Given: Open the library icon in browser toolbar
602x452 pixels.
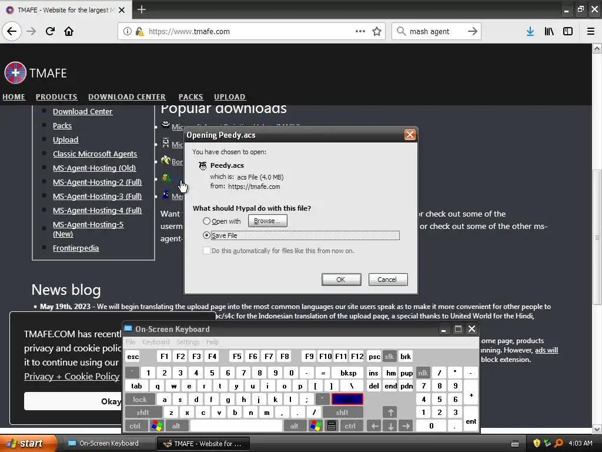Looking at the screenshot, I should [x=549, y=31].
